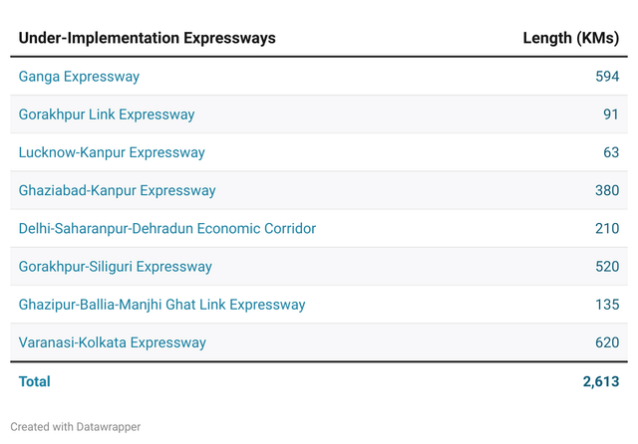Select Ghazipur-Ballia-Manjhi Ghat Link Expressway

point(161,305)
